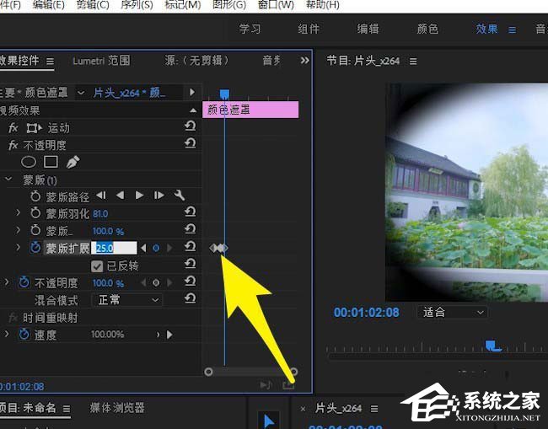Viewport: 548px width, 429px height.
Task: Open the 编辑(E) menu
Action: click(49, 5)
